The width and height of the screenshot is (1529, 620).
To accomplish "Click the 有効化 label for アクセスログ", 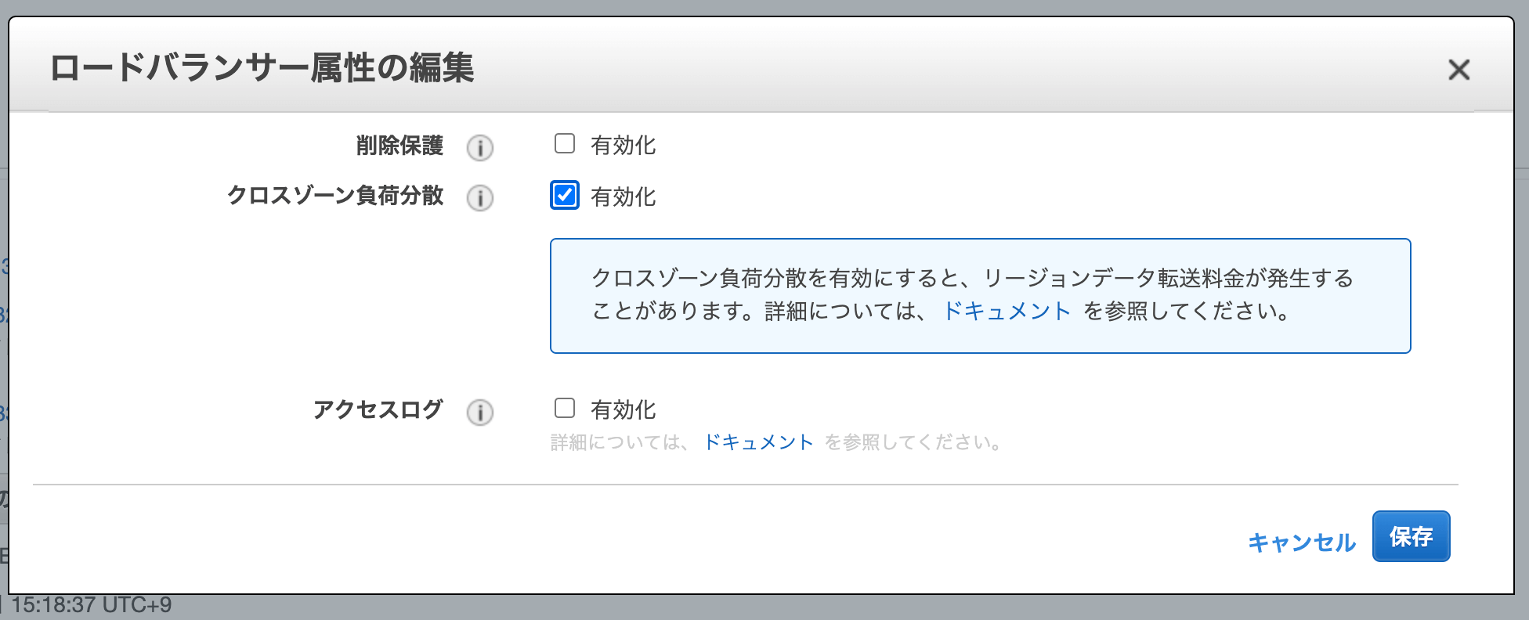I will point(623,410).
